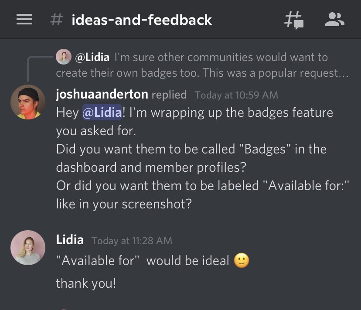
Task: Tap small Lidia avatar in reply preview
Action: (x=64, y=57)
